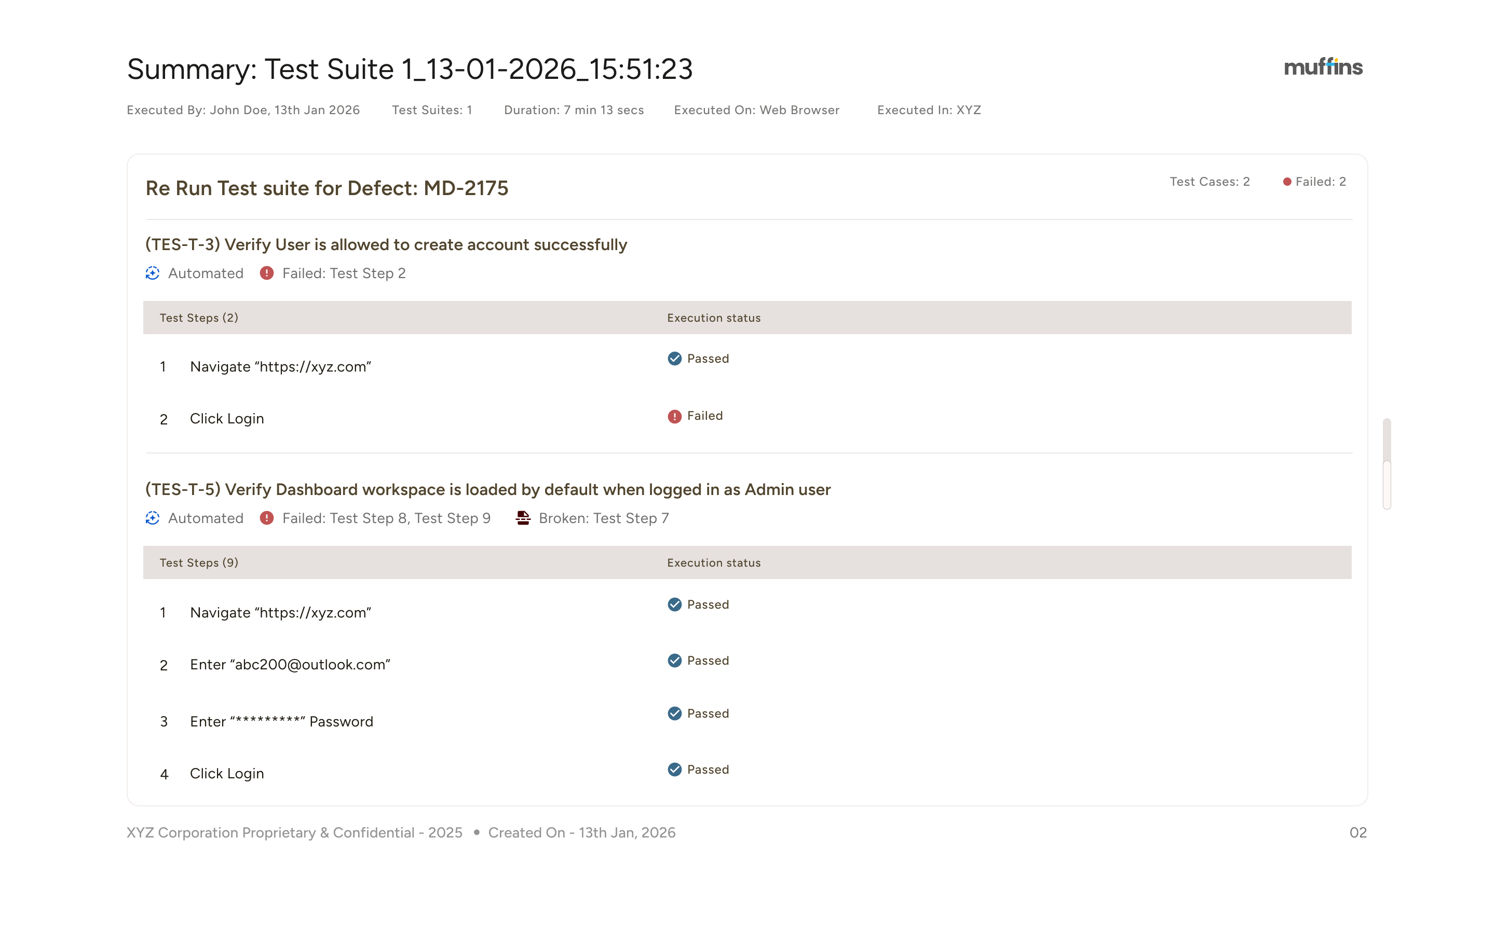1495x934 pixels.
Task: Open the Re Run Test suite for Defect MD-2175
Action: click(x=327, y=188)
